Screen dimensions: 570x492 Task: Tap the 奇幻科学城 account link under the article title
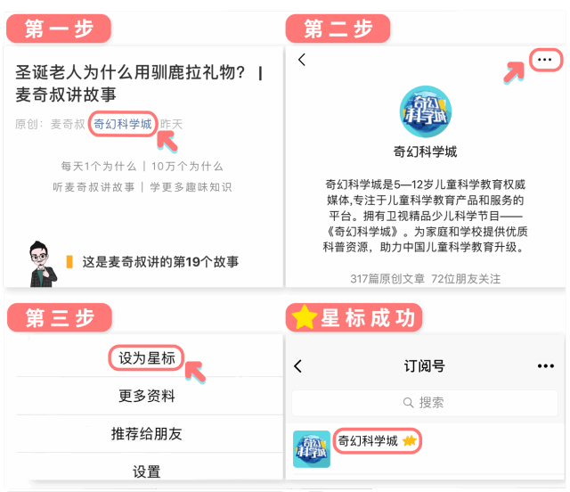pos(123,124)
